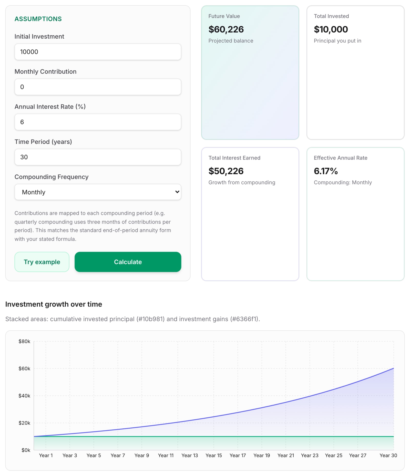The image size is (410, 476).
Task: Click the Year 30 axis label
Action: (x=388, y=456)
